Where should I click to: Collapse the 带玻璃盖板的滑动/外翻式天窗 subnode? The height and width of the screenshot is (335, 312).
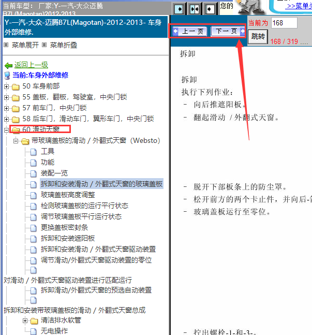(x=16, y=141)
